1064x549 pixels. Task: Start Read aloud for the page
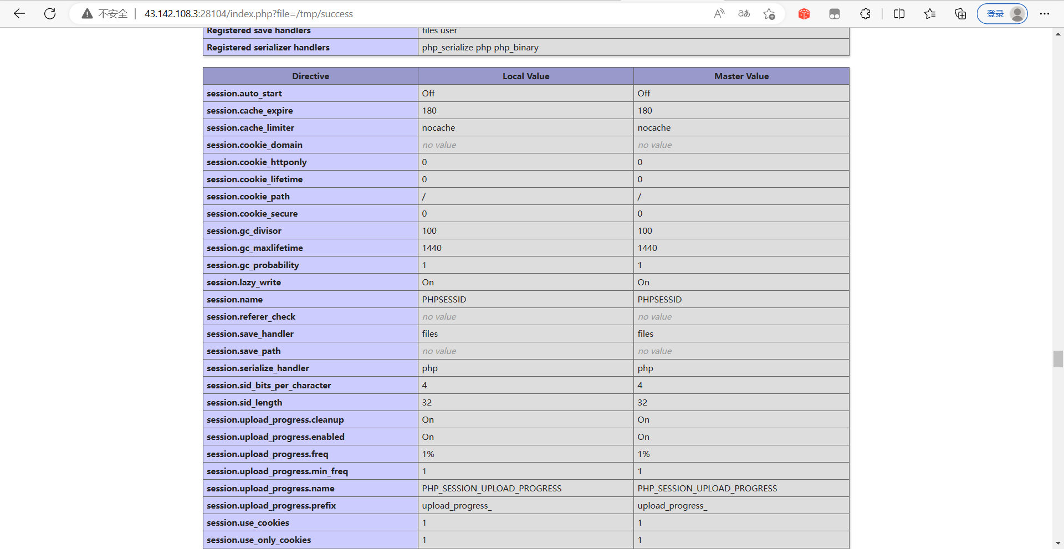coord(719,14)
